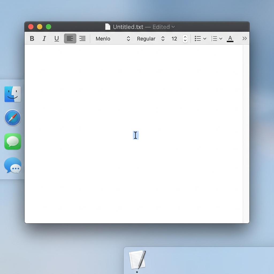Screen dimensions: 274x274
Task: Open the Regular typeface style dropdown
Action: pos(151,39)
